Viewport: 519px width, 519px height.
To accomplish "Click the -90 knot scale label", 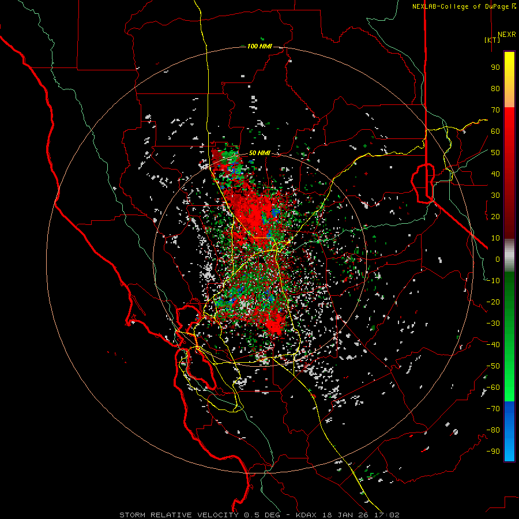I will pos(493,452).
